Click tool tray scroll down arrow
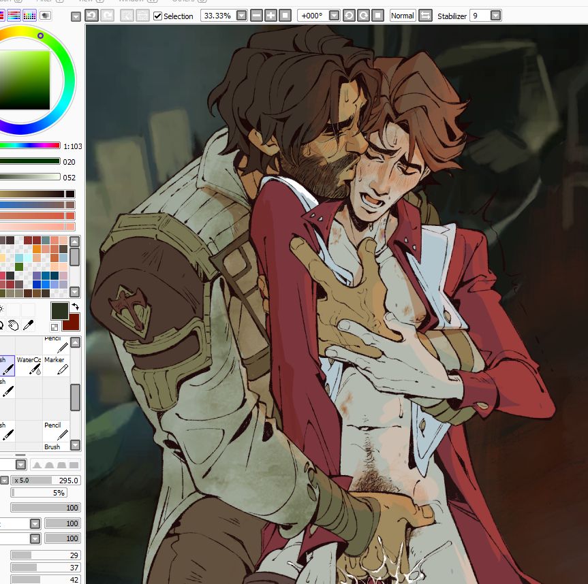This screenshot has width=588, height=584. (x=75, y=445)
